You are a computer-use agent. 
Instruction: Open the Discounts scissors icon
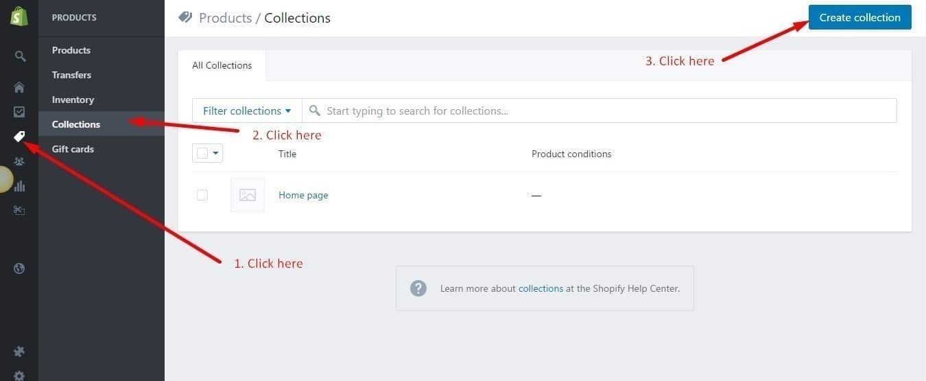click(19, 211)
